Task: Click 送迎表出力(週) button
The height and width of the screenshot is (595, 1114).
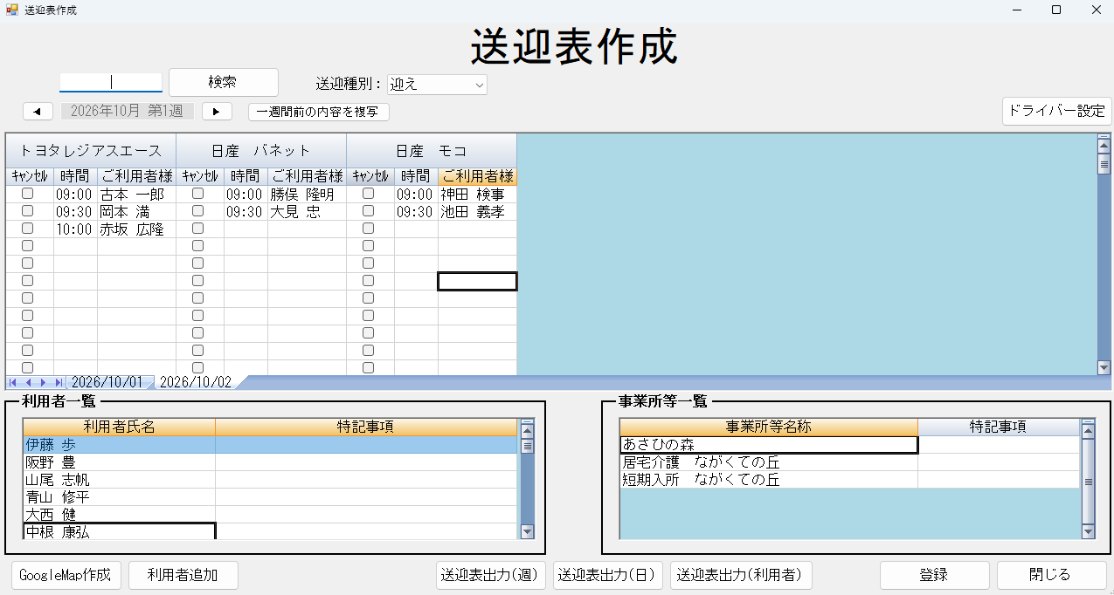Action: pos(491,575)
